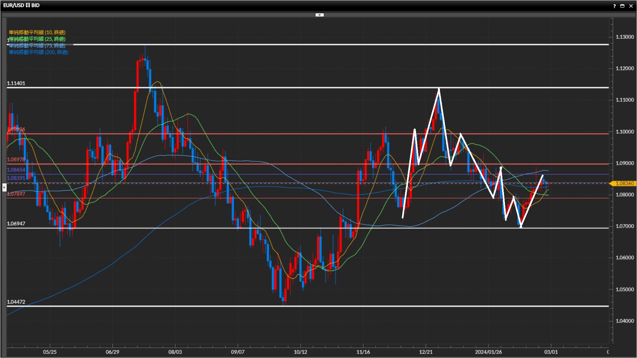
Task: Select the 75-period moving average legend
Action: [37, 45]
